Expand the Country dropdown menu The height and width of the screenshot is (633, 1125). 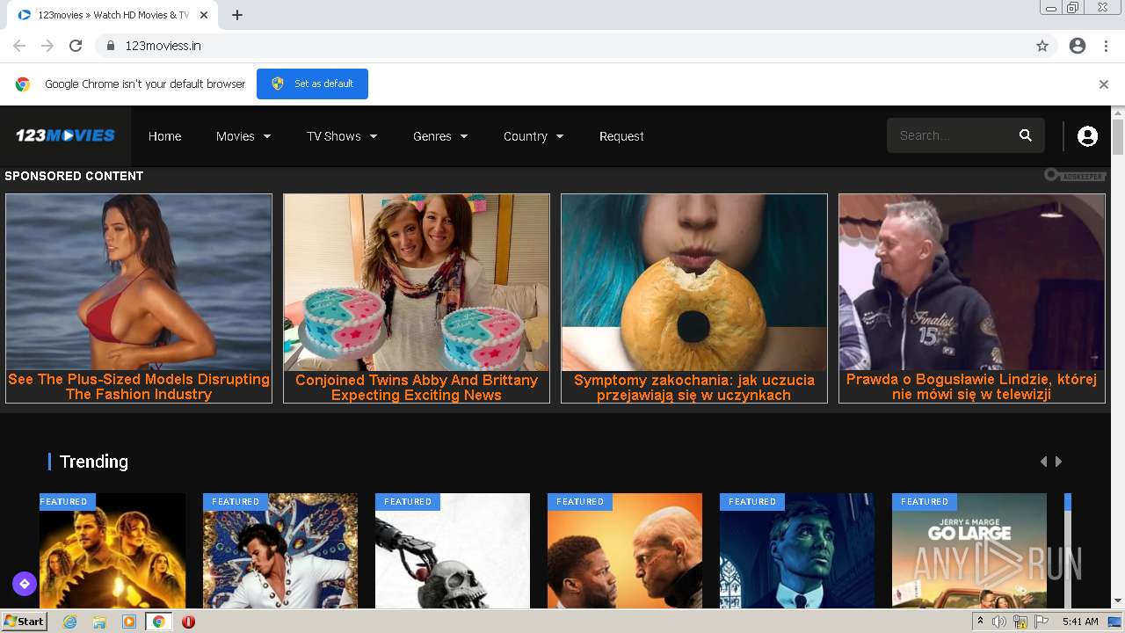[x=533, y=136]
